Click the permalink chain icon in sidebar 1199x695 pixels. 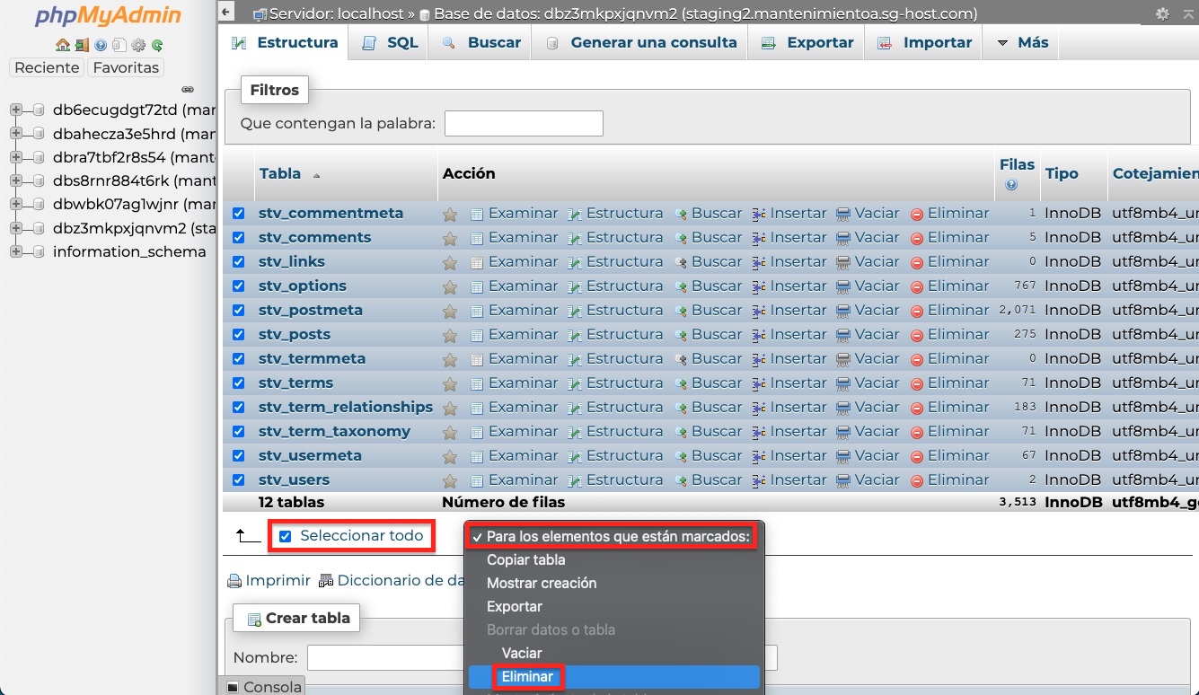[x=188, y=89]
